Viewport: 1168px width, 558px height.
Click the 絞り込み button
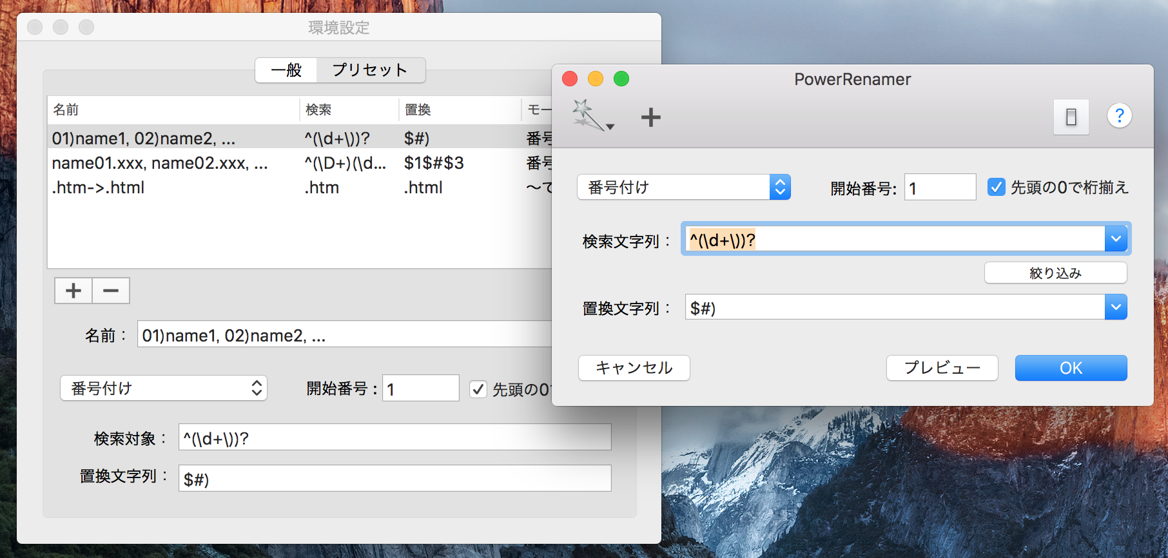(1055, 273)
